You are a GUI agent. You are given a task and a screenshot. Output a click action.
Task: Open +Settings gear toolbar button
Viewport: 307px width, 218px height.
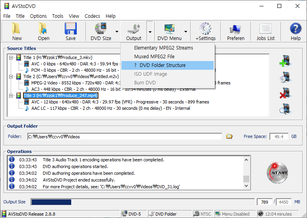click(206, 31)
